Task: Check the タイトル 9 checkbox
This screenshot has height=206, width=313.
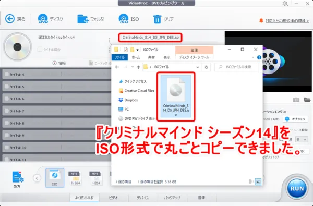Action: pos(7,135)
